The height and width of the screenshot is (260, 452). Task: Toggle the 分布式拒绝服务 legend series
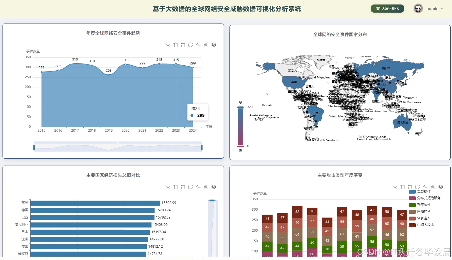pos(425,198)
